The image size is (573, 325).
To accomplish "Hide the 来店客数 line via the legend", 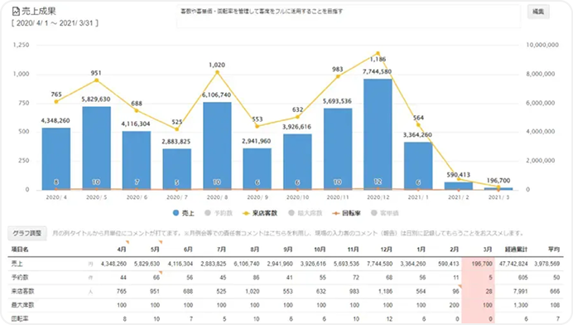I will click(260, 213).
